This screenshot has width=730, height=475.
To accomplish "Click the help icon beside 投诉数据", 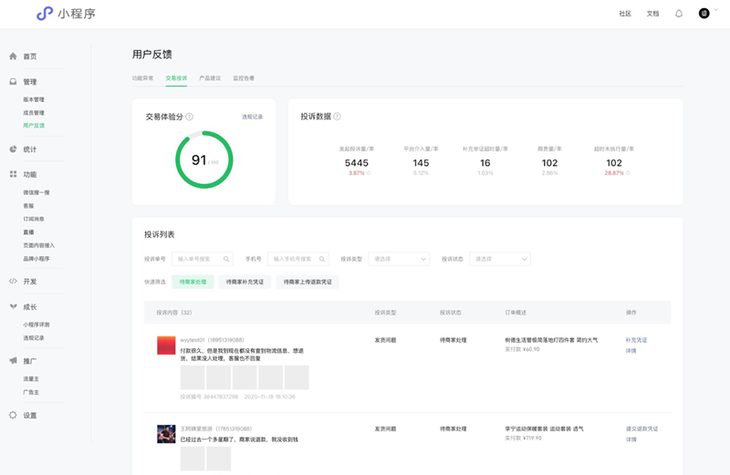I will point(338,117).
